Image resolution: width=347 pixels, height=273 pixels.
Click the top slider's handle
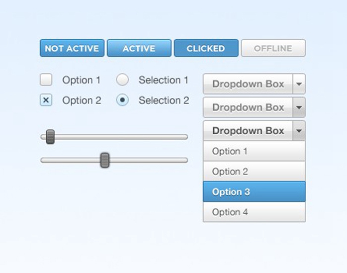click(x=50, y=136)
